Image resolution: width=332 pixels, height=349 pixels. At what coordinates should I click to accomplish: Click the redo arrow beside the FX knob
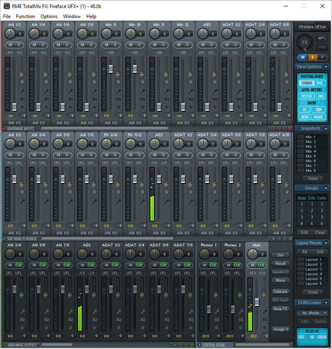click(x=322, y=46)
